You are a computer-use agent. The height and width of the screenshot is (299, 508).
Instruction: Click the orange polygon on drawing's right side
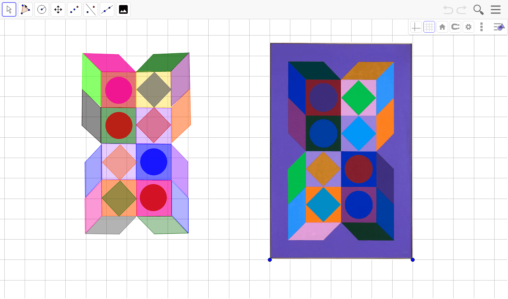pos(181,116)
